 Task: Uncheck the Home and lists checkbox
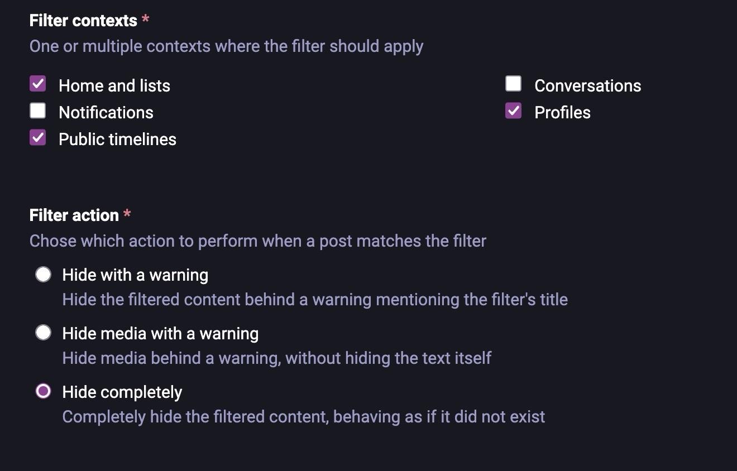point(38,84)
